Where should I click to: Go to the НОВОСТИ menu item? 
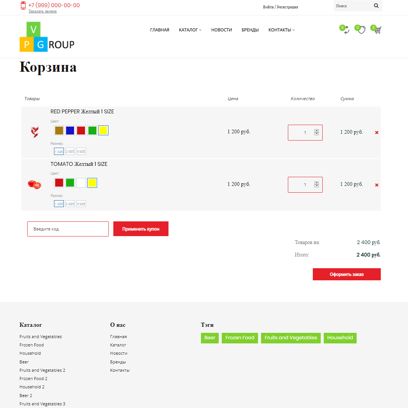(221, 30)
